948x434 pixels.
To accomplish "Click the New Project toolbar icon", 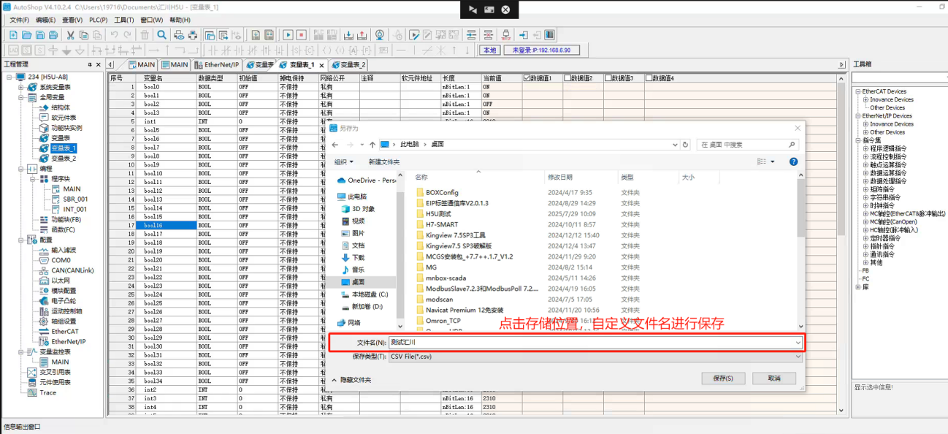I will [13, 35].
